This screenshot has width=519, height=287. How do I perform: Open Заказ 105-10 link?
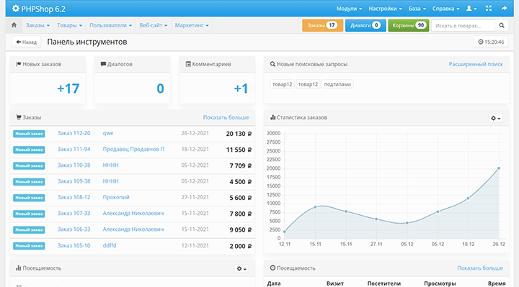[74, 245]
